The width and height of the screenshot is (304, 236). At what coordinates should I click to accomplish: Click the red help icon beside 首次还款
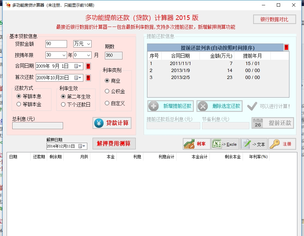point(88,78)
